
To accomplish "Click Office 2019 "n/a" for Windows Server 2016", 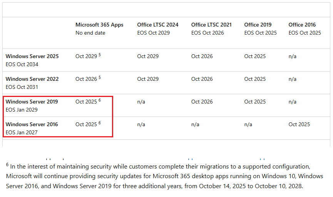I will point(248,125).
